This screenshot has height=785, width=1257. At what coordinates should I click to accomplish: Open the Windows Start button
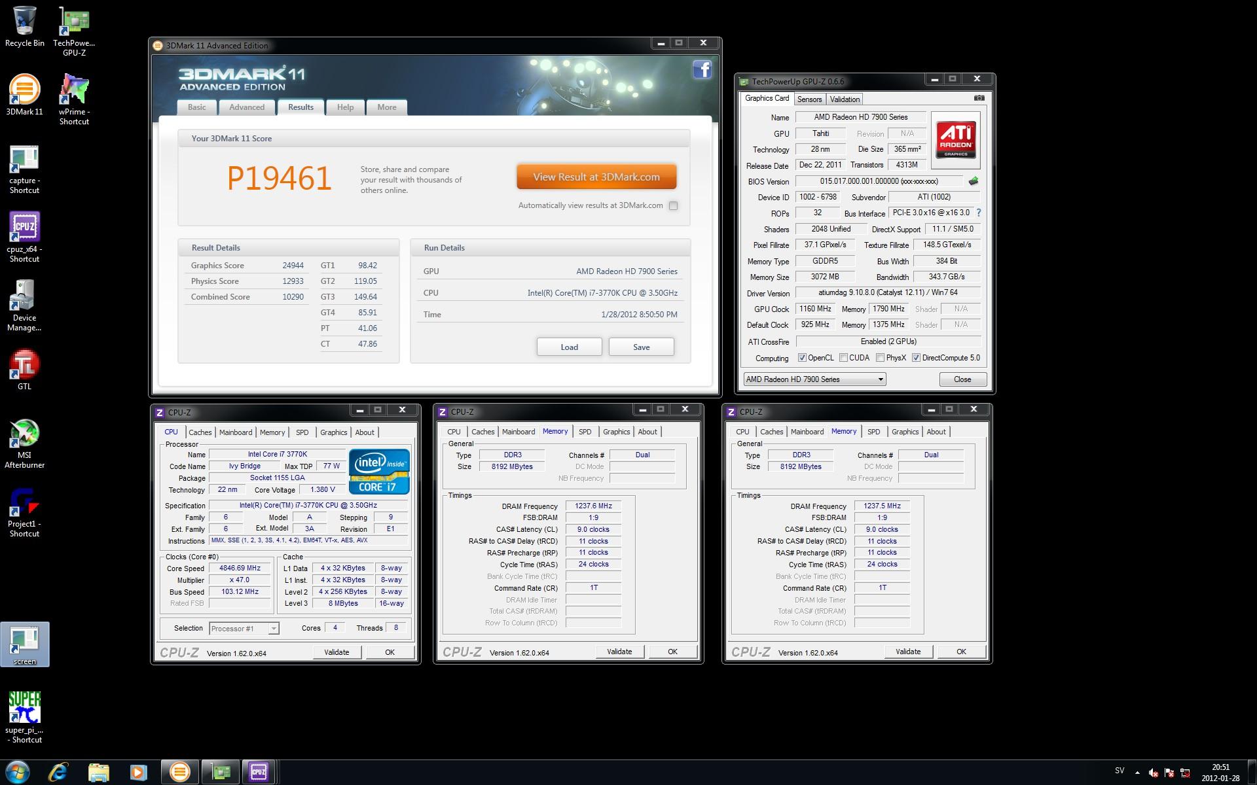click(x=18, y=773)
